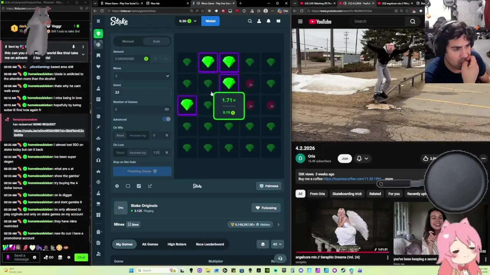Click the Stake search magnifier icon
This screenshot has height=275, width=490.
(x=250, y=21)
